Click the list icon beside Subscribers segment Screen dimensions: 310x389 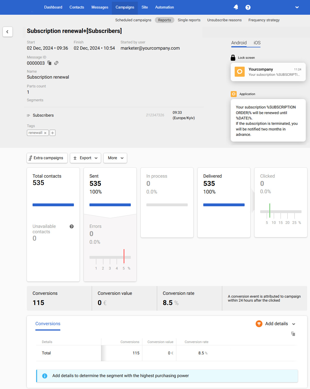tap(28, 115)
